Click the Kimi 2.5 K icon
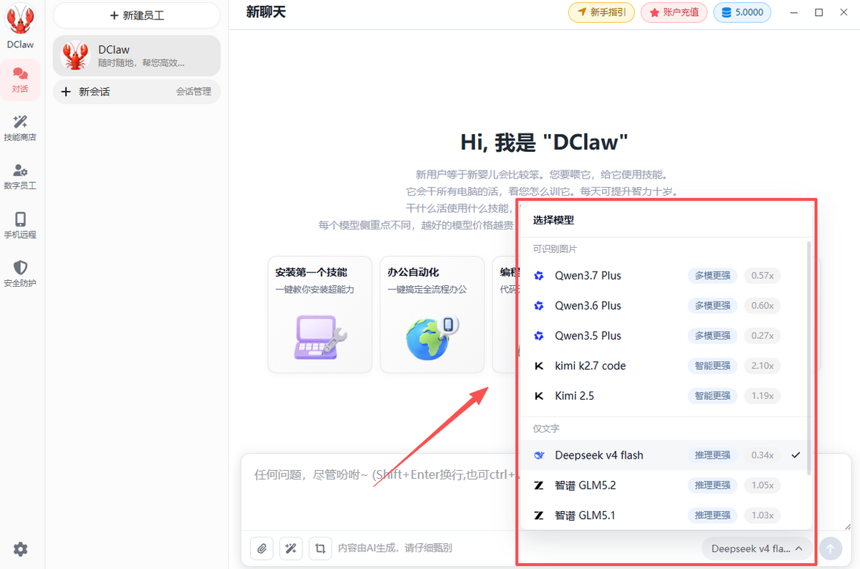 (539, 396)
